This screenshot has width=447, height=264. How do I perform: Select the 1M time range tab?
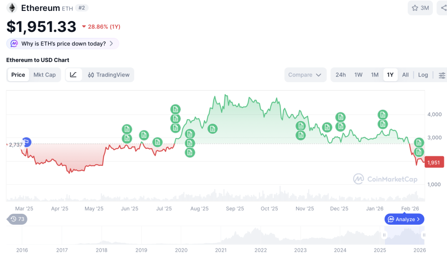tap(375, 75)
